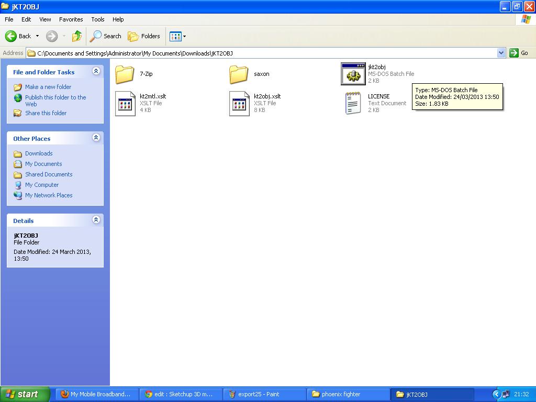The height and width of the screenshot is (402, 536).
Task: Click the 7-Zip folder name label
Action: tap(146, 74)
